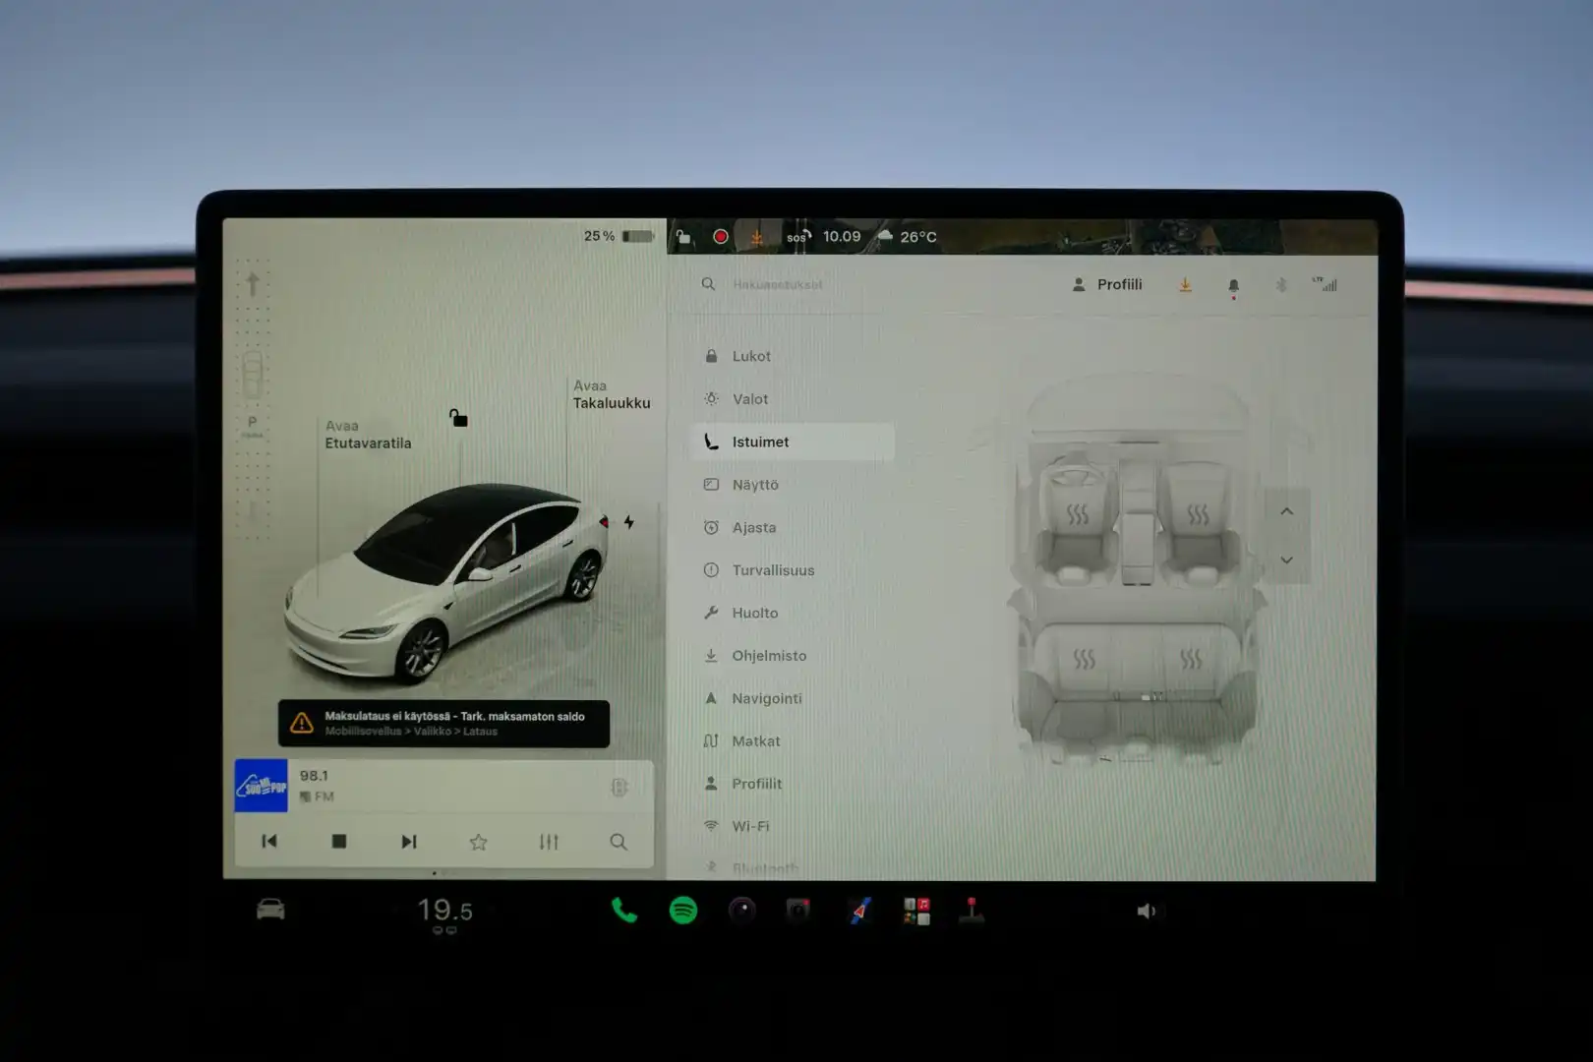Open the dashcam app
Viewport: 1593px width, 1062px height.
pyautogui.click(x=798, y=911)
